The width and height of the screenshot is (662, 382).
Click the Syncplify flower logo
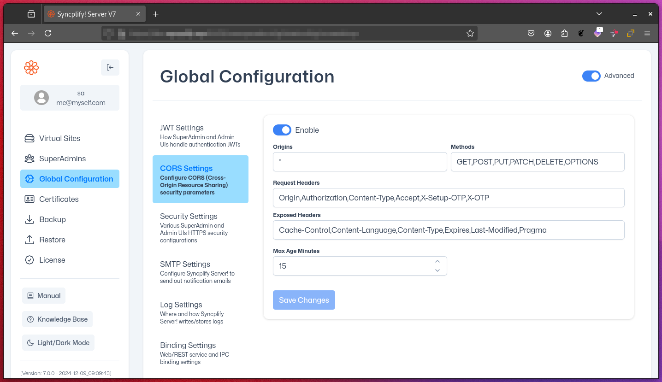[31, 67]
